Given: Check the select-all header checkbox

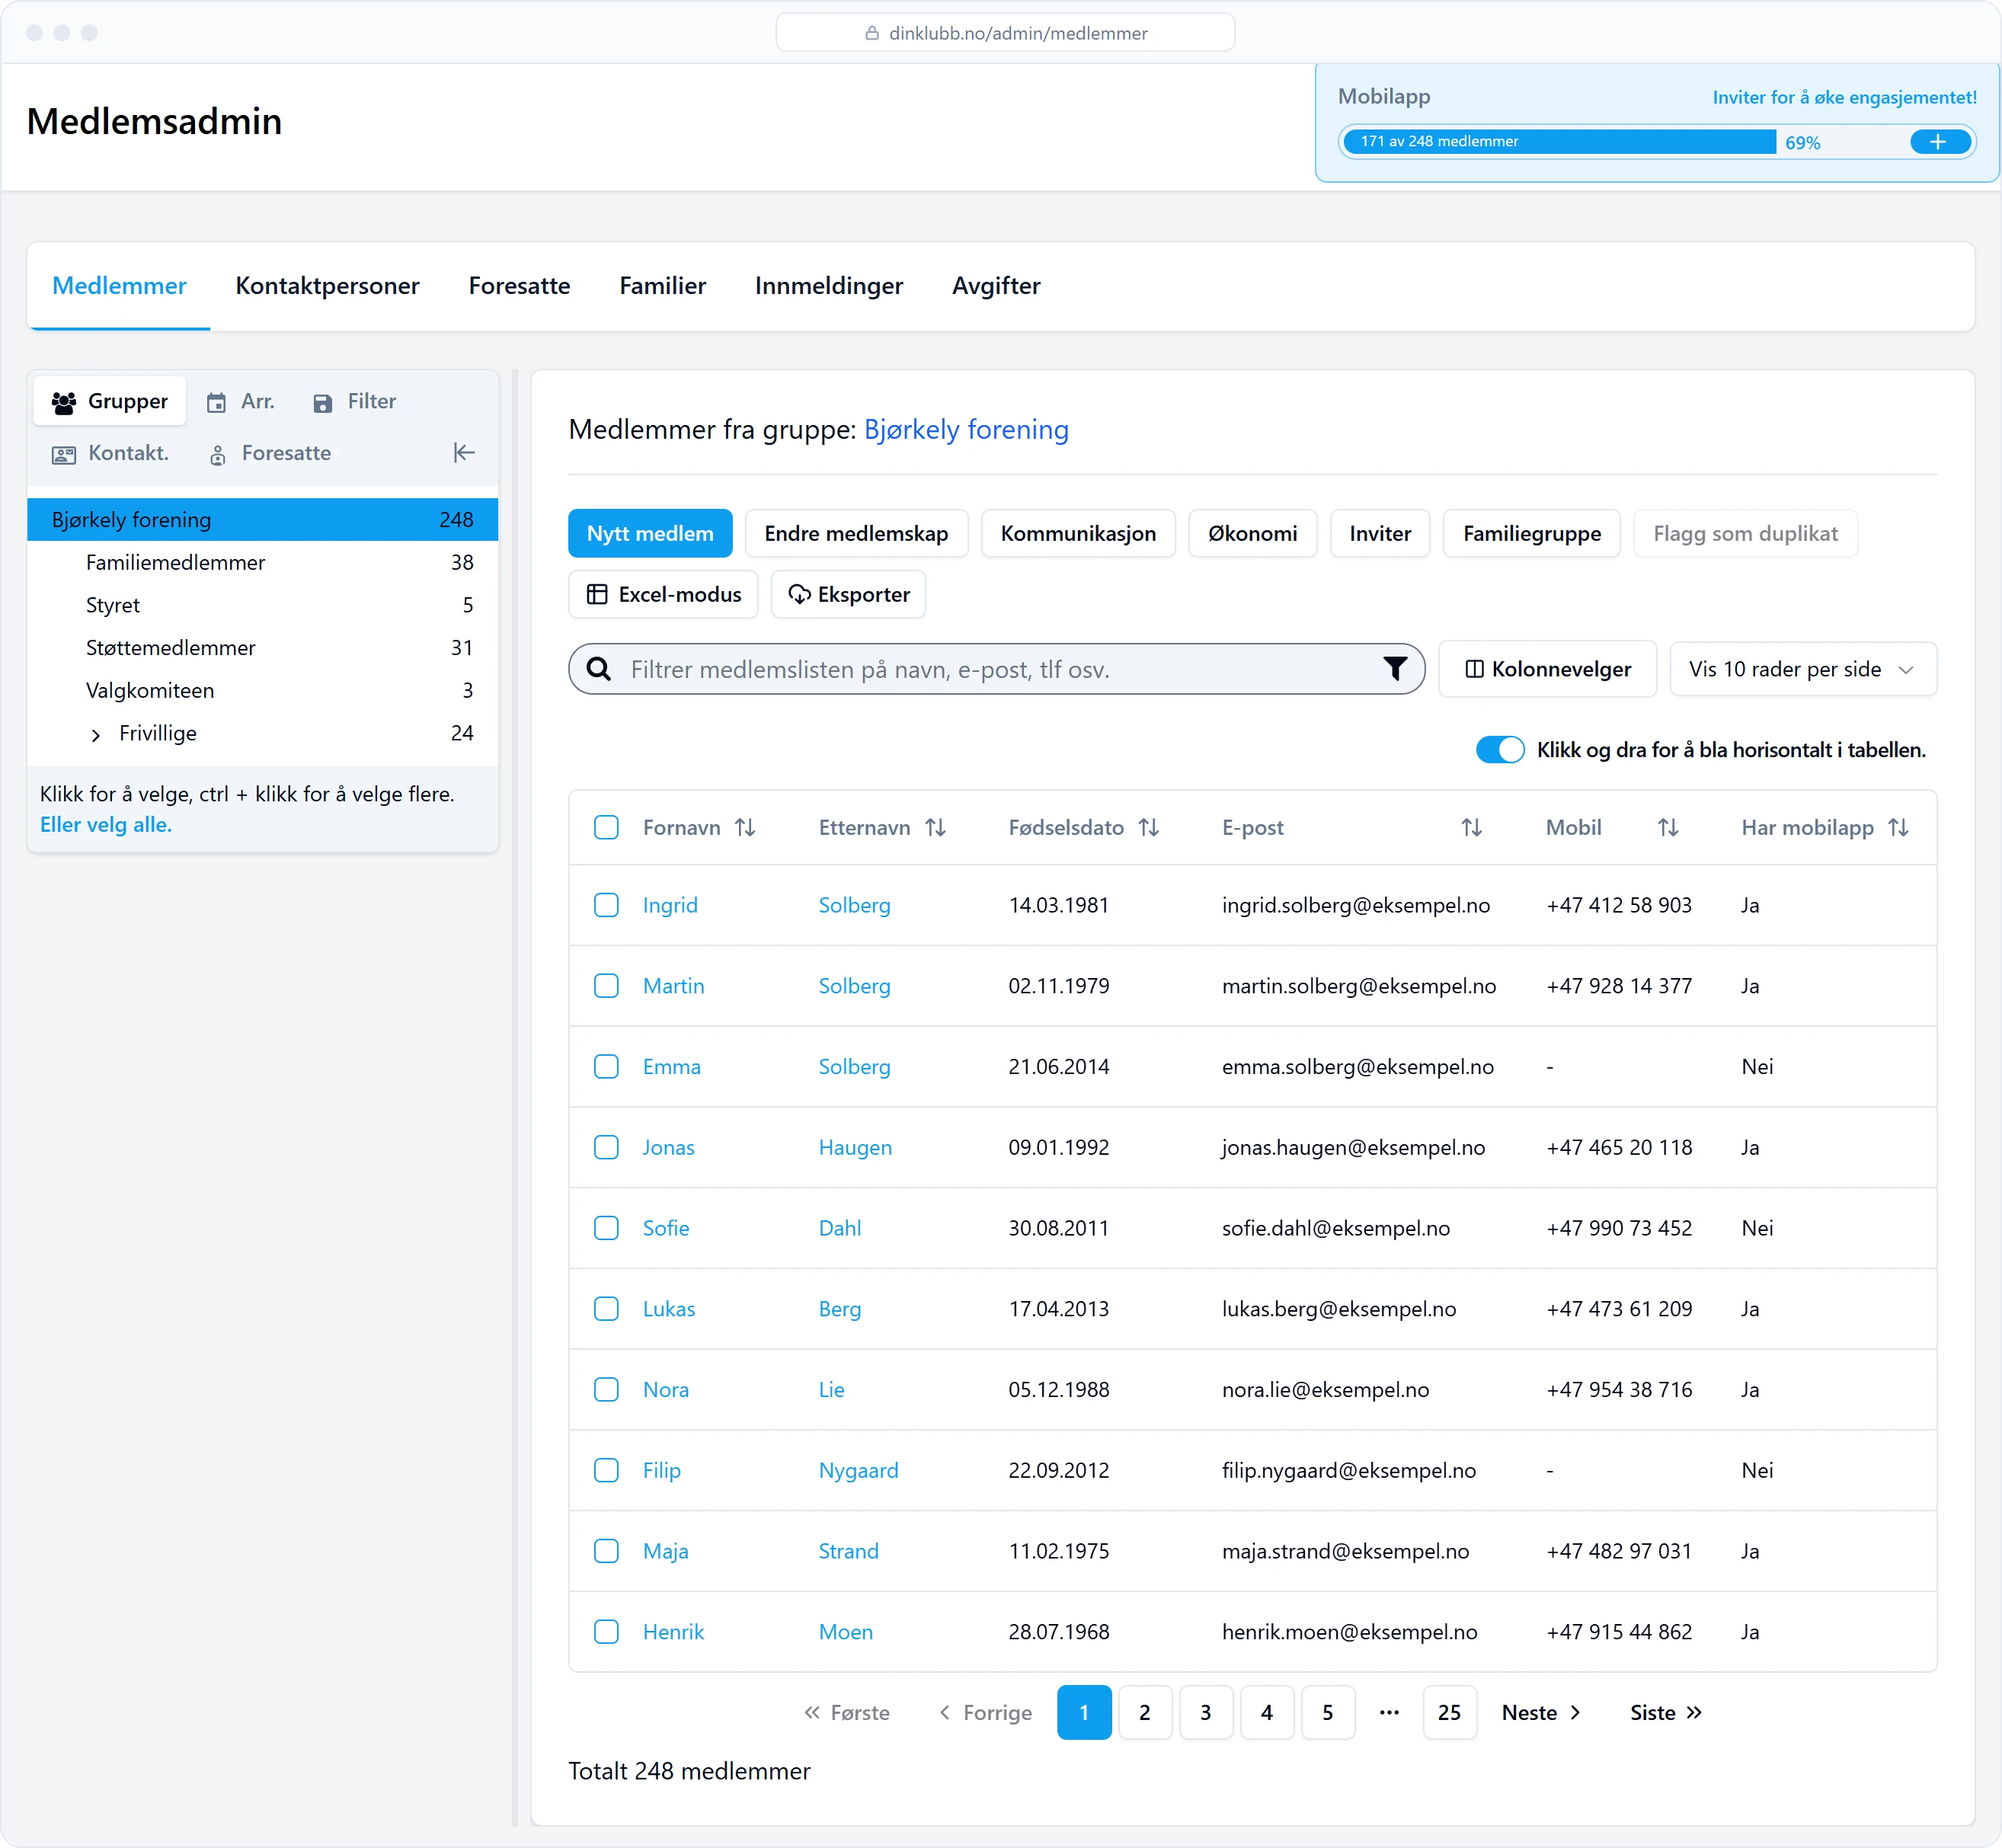Looking at the screenshot, I should (x=606, y=828).
